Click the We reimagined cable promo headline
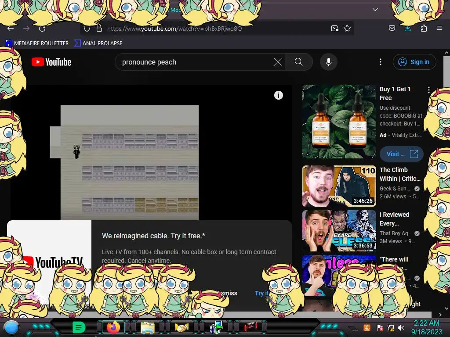This screenshot has width=450, height=337. tap(153, 236)
